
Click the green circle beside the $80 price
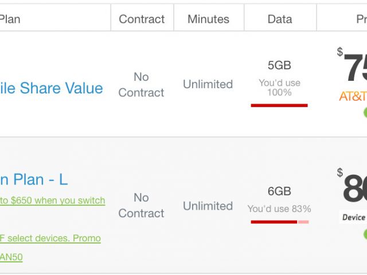365,234
